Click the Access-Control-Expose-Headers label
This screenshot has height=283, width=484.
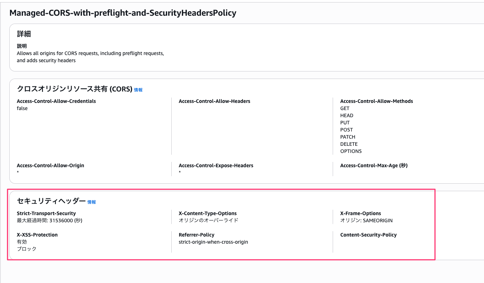point(216,165)
